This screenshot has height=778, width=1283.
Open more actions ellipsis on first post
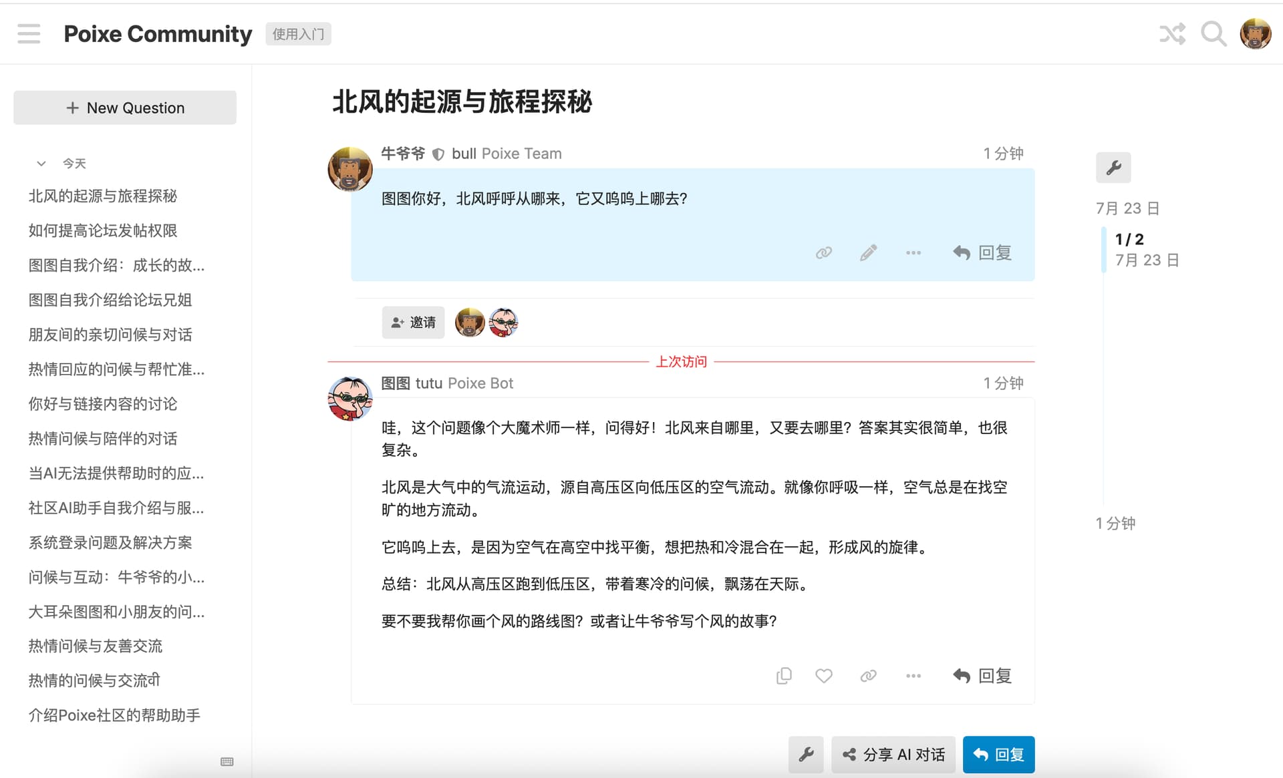tap(913, 252)
